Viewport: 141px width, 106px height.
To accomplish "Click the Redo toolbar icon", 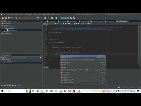I will pyautogui.click(x=20, y=18).
